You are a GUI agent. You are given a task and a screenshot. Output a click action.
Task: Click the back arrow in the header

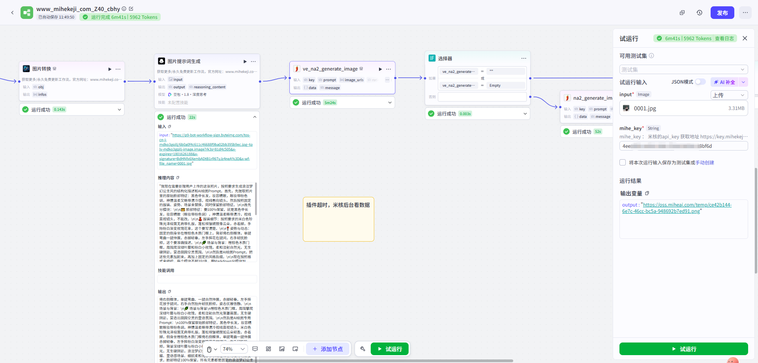tap(12, 13)
